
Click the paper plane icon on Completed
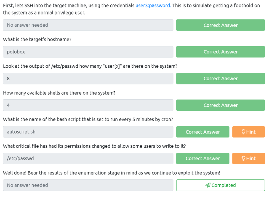(208, 185)
